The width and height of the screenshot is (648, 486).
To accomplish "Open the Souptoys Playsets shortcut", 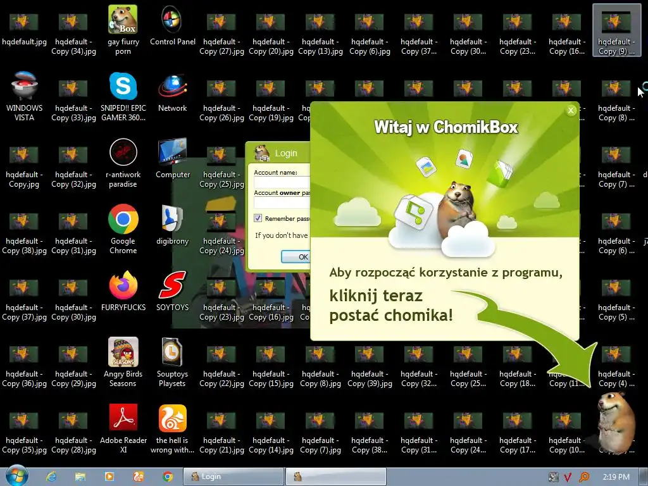I will tap(172, 363).
